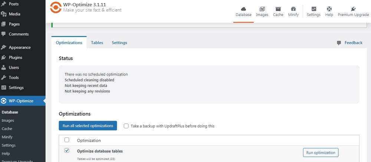
Task: Open the Feedback link
Action: [x=354, y=43]
